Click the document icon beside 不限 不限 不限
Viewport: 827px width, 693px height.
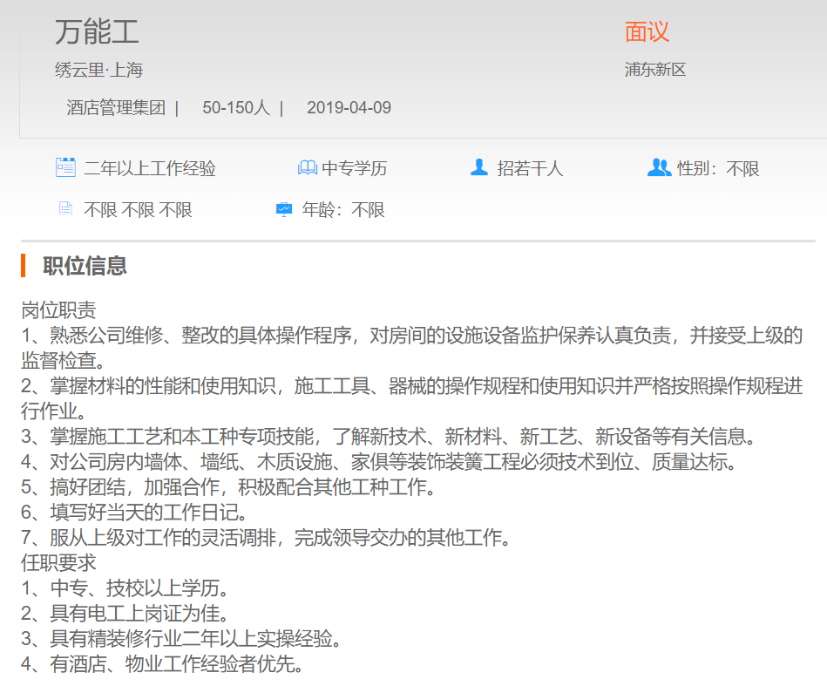[65, 209]
